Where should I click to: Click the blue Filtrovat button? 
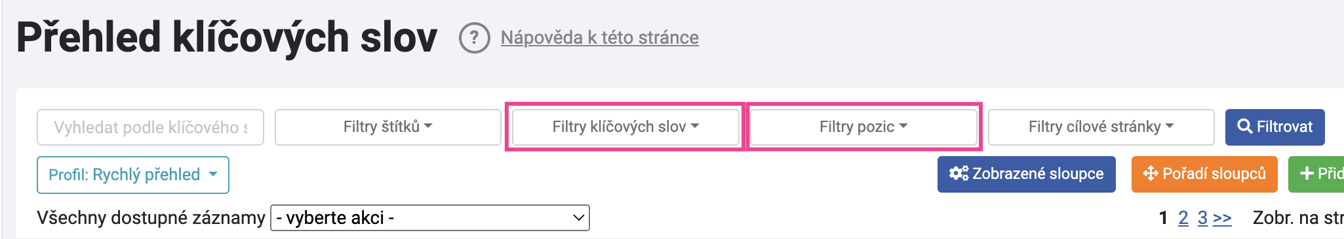[1275, 127]
